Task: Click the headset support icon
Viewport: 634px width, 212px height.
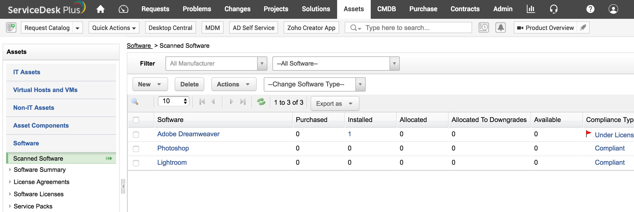Action: (554, 9)
